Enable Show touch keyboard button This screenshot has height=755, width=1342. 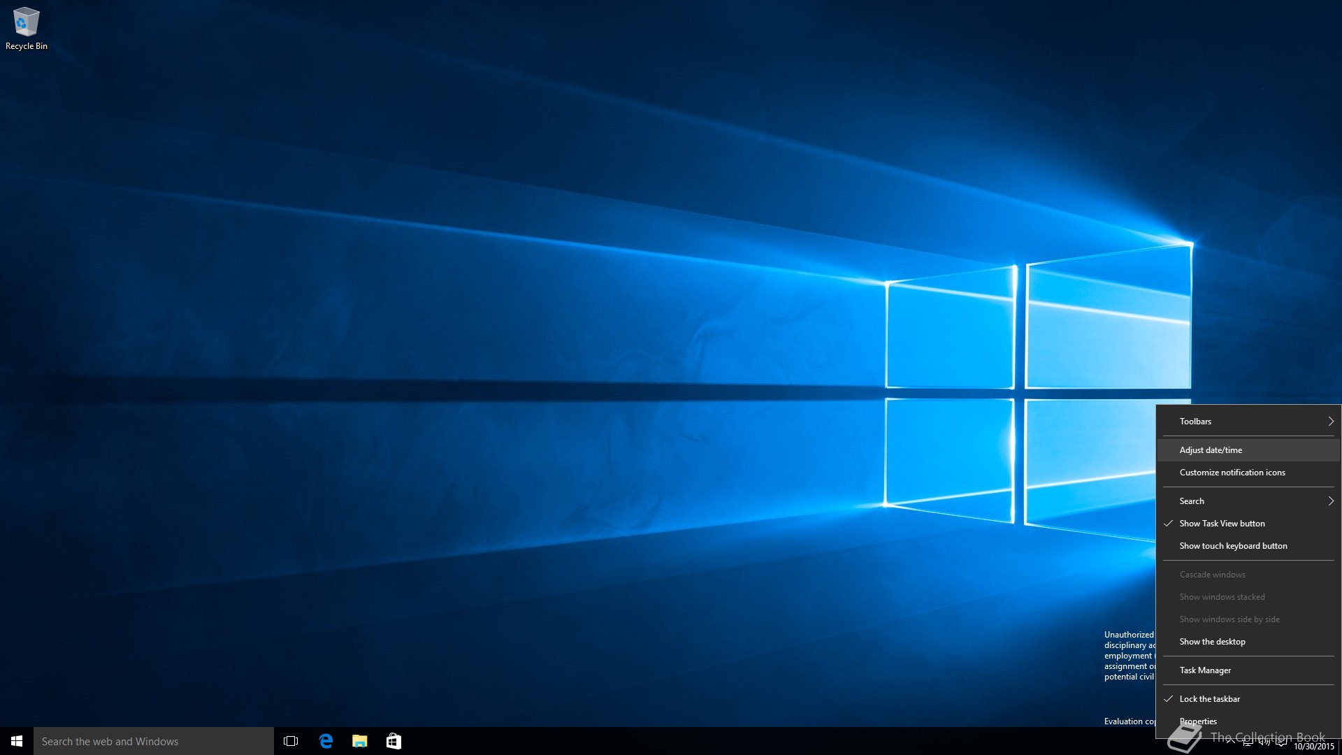tap(1248, 546)
